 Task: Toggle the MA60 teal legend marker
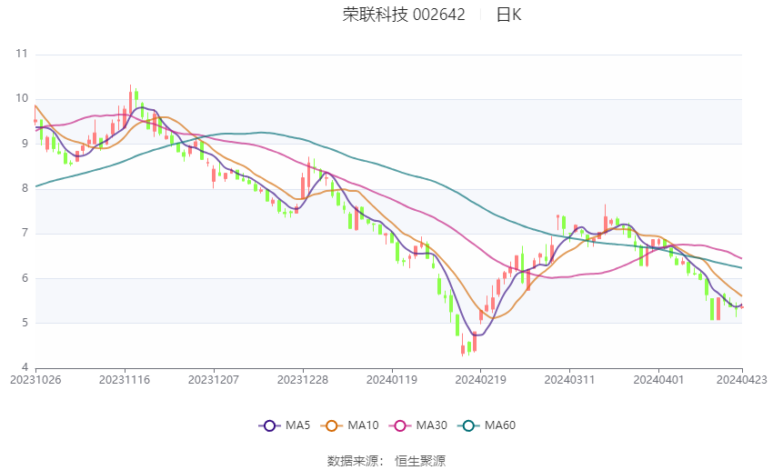click(x=469, y=425)
